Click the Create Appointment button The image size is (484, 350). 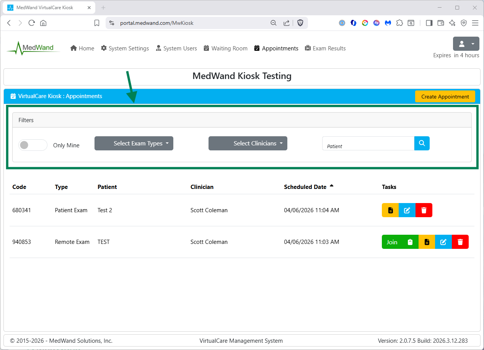(x=445, y=97)
